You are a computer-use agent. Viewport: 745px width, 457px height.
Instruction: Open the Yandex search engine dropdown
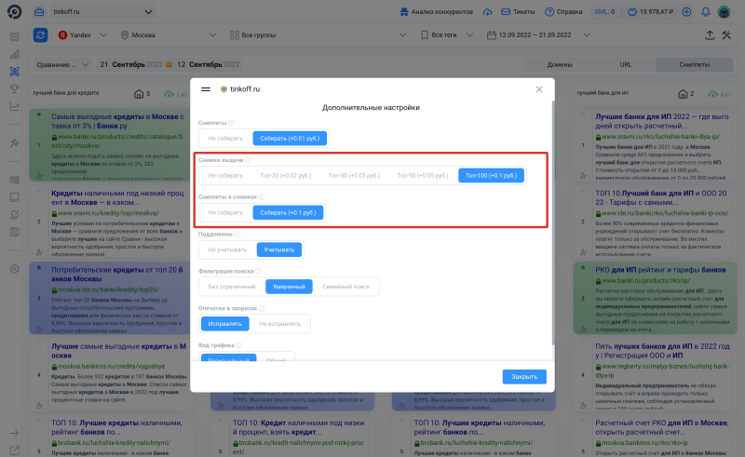(86, 34)
